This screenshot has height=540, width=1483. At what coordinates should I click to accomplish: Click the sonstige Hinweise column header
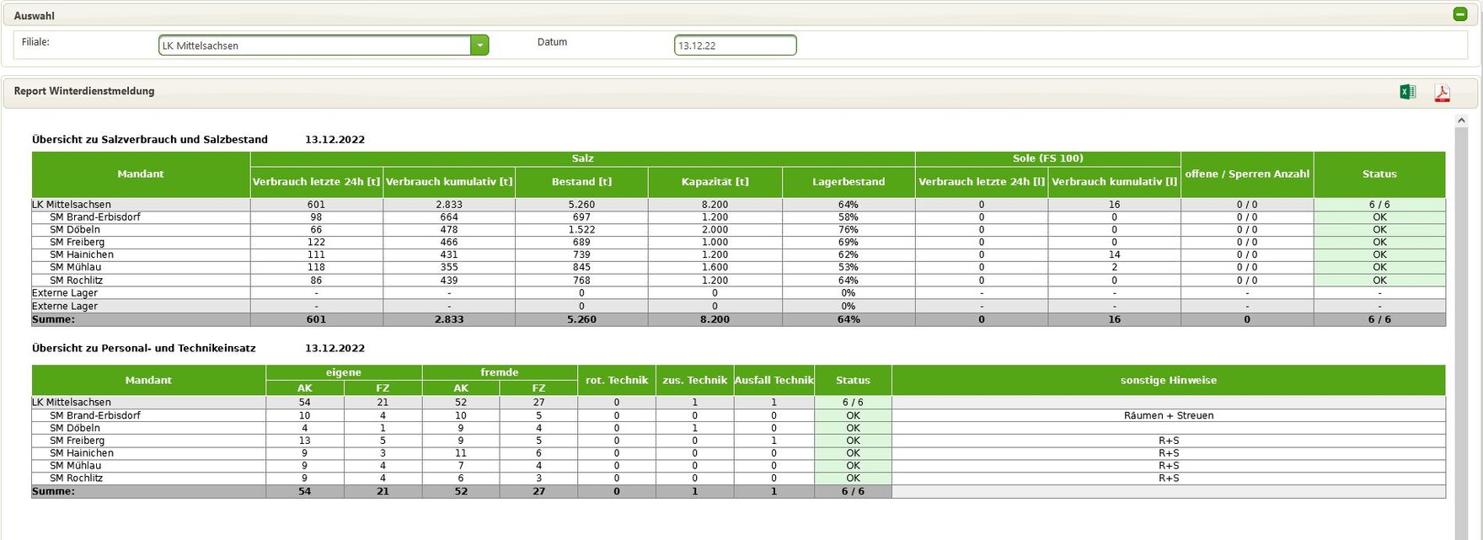point(1169,381)
